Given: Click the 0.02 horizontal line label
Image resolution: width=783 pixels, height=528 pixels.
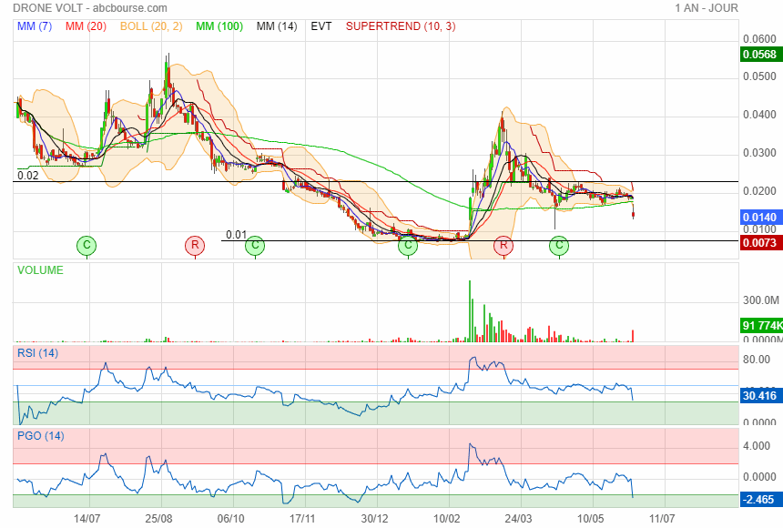Looking at the screenshot, I should (28, 176).
